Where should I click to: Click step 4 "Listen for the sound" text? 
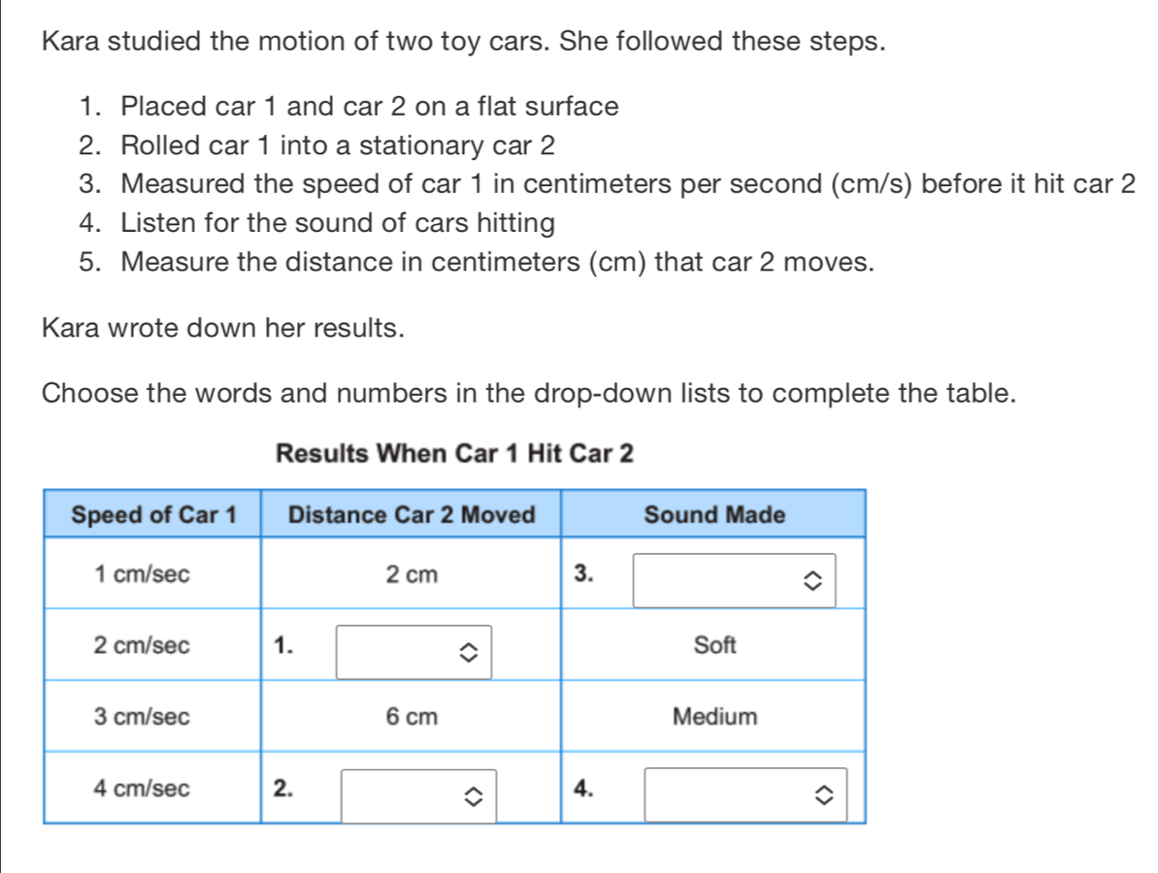click(339, 224)
